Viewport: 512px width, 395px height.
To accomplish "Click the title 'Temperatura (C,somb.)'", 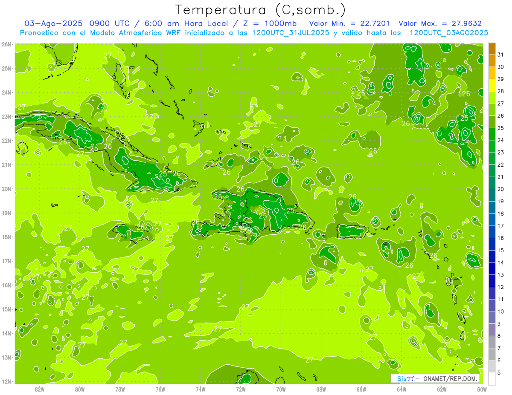I will [261, 10].
